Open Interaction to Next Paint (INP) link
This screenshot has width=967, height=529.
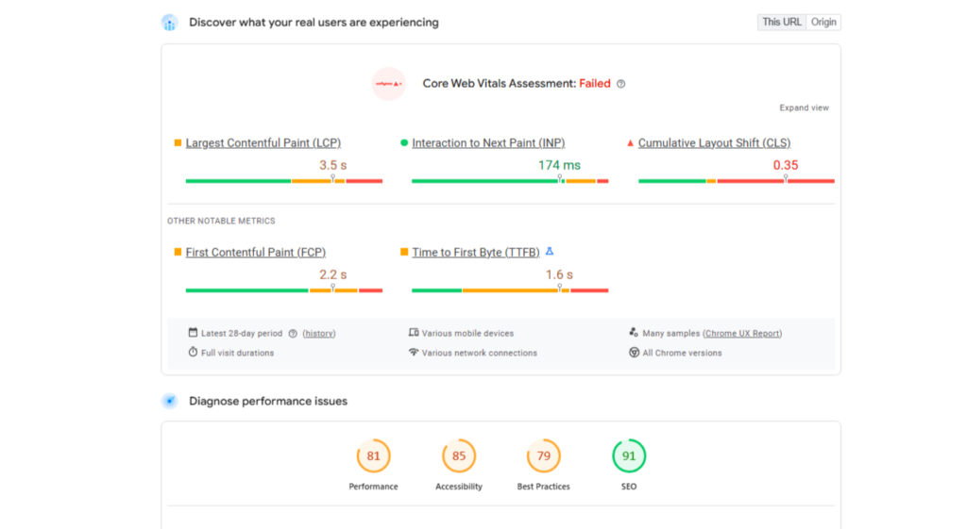point(488,143)
